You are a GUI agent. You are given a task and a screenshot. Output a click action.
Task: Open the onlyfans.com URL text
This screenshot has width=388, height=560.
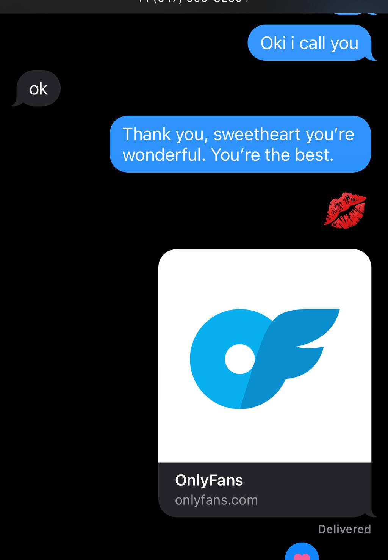tap(216, 500)
